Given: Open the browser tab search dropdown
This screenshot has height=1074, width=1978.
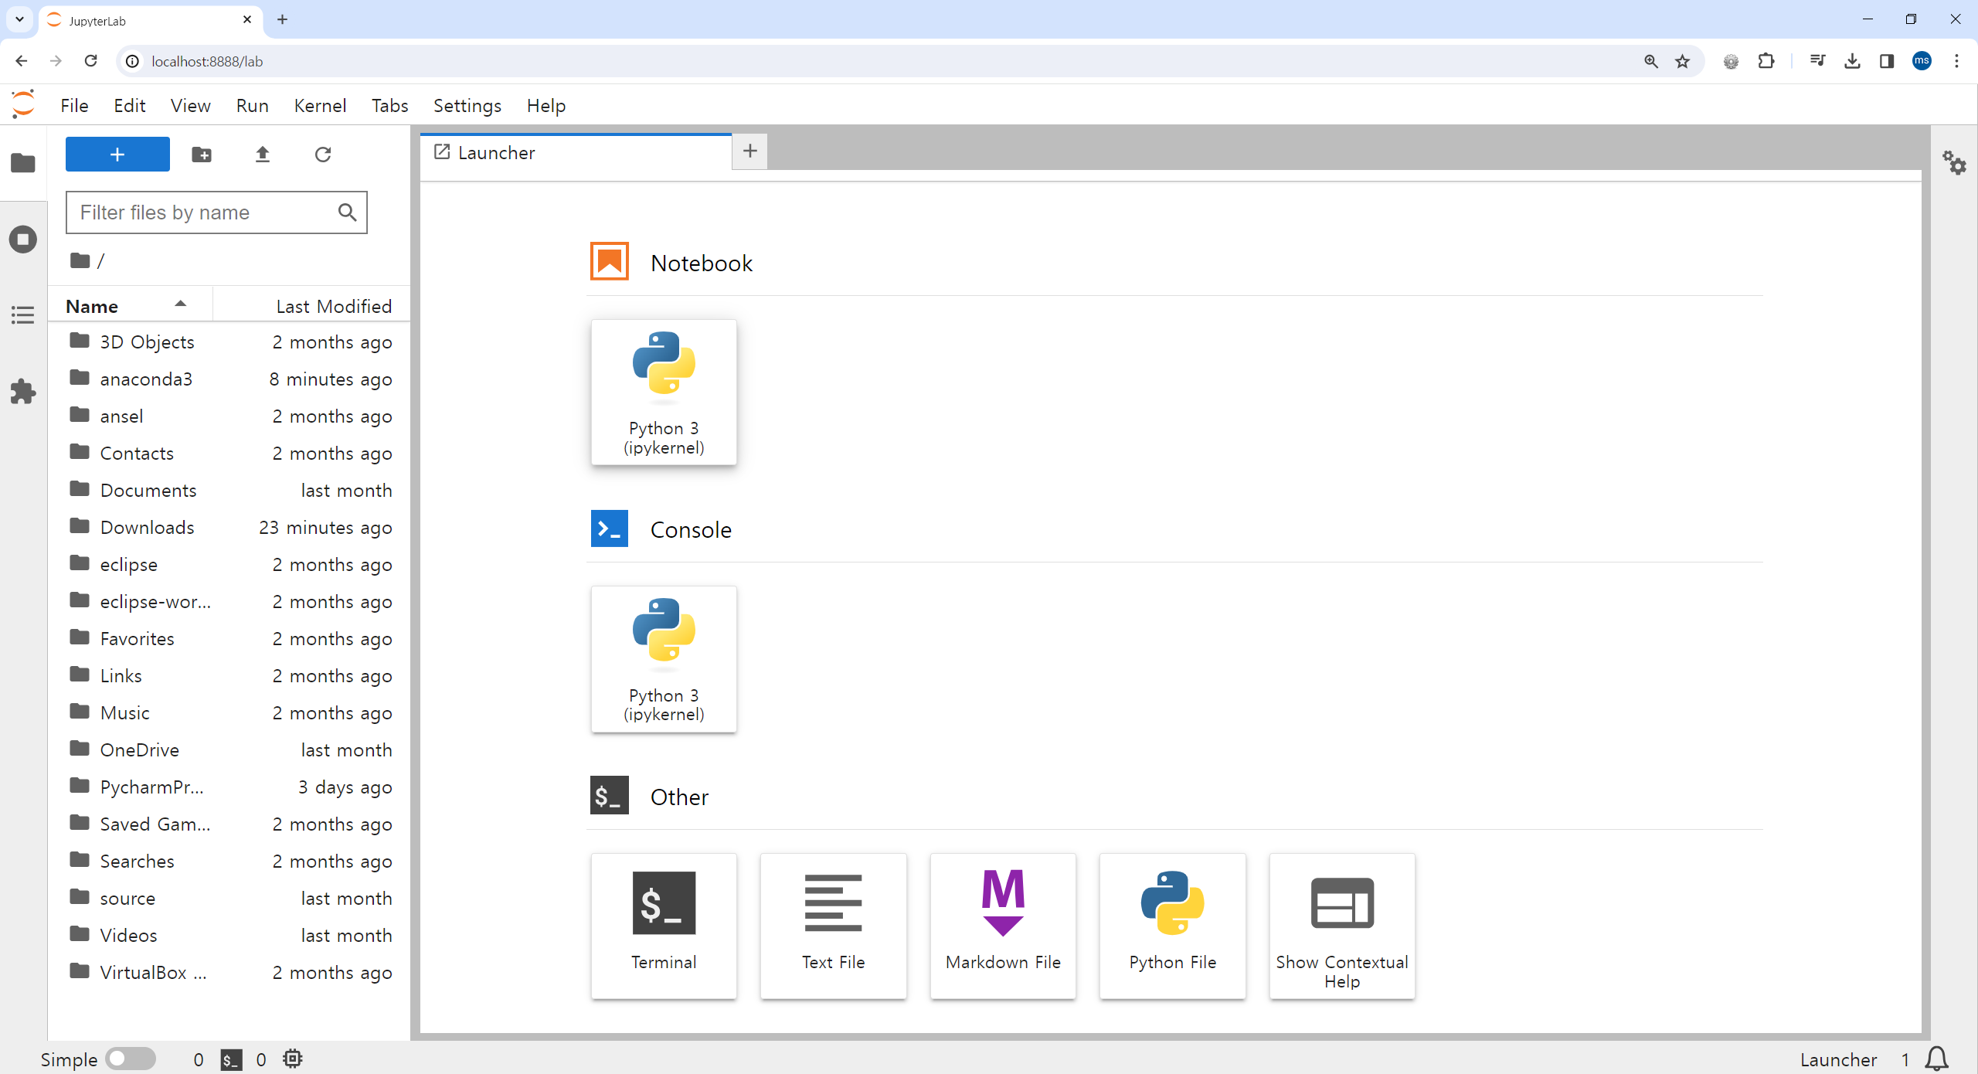Looking at the screenshot, I should [x=19, y=19].
